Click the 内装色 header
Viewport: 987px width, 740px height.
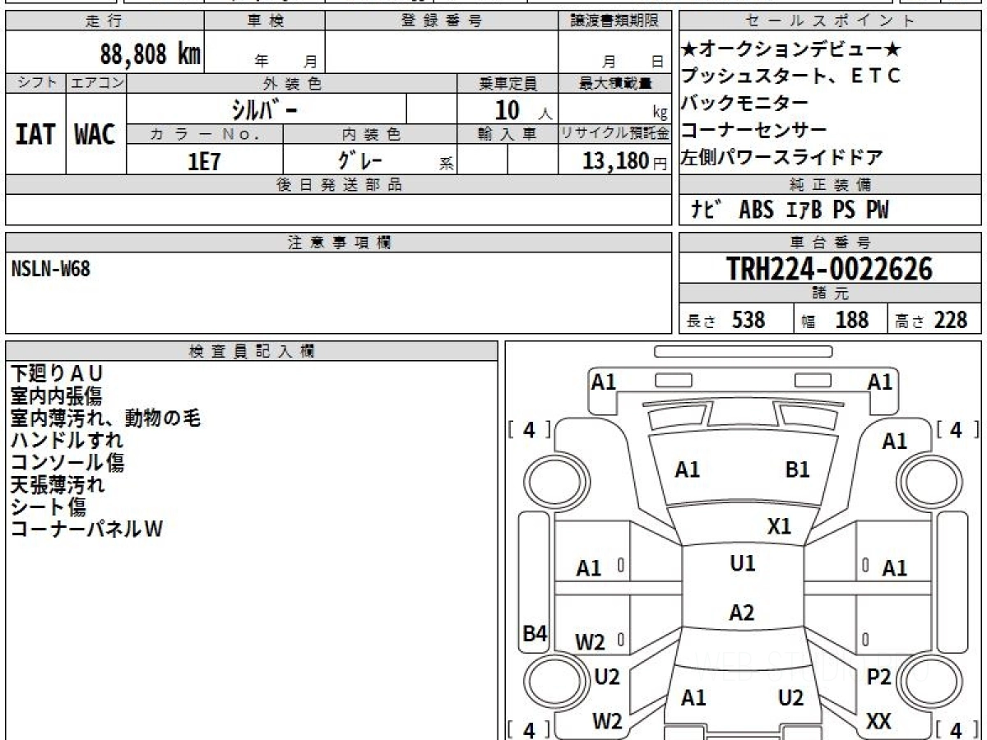[x=370, y=134]
